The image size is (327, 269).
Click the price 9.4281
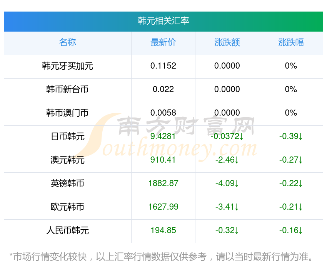coord(163,136)
